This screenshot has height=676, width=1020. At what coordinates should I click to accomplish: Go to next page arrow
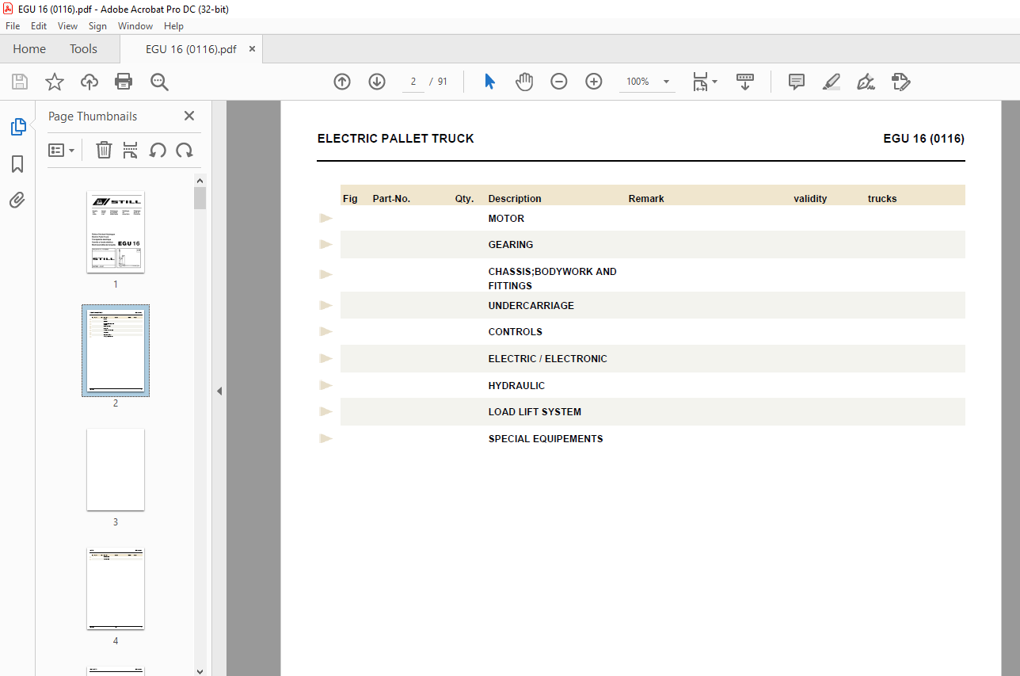[377, 82]
